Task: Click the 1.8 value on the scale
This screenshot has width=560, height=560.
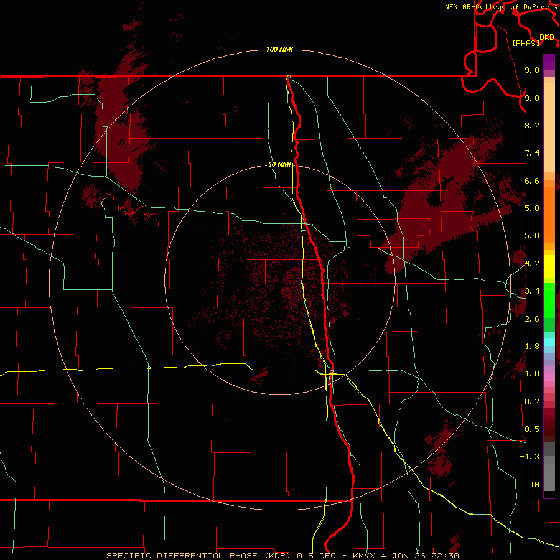Action: coord(532,347)
